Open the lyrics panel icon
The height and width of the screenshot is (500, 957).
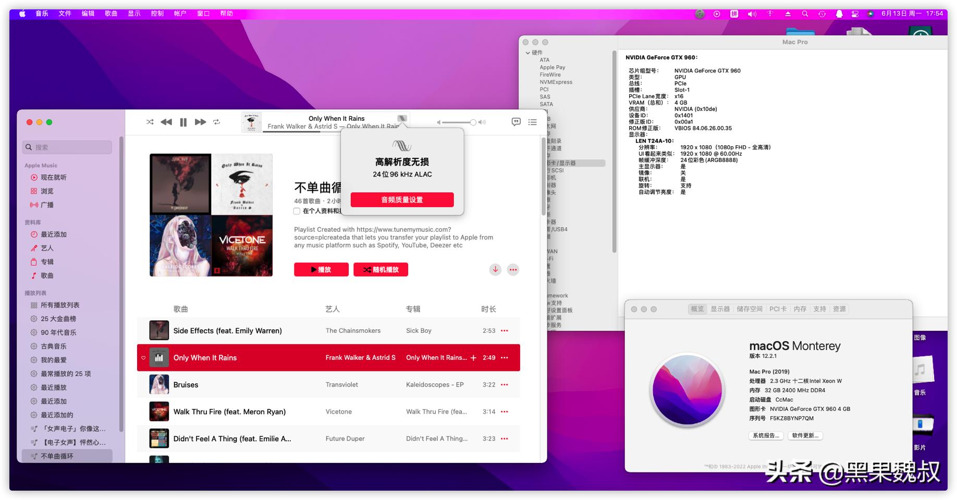tap(516, 122)
